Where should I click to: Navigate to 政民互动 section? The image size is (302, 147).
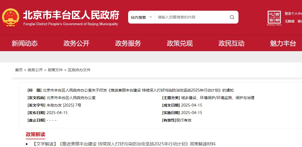[231, 43]
